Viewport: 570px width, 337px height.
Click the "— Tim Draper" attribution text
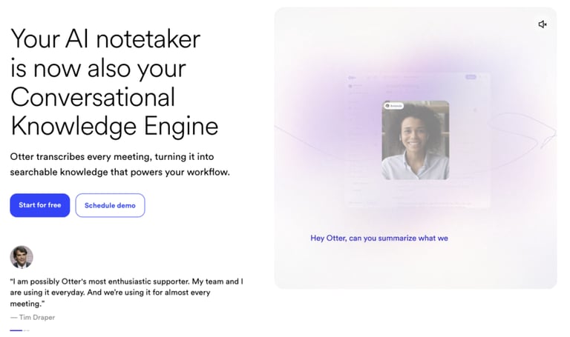tap(33, 318)
